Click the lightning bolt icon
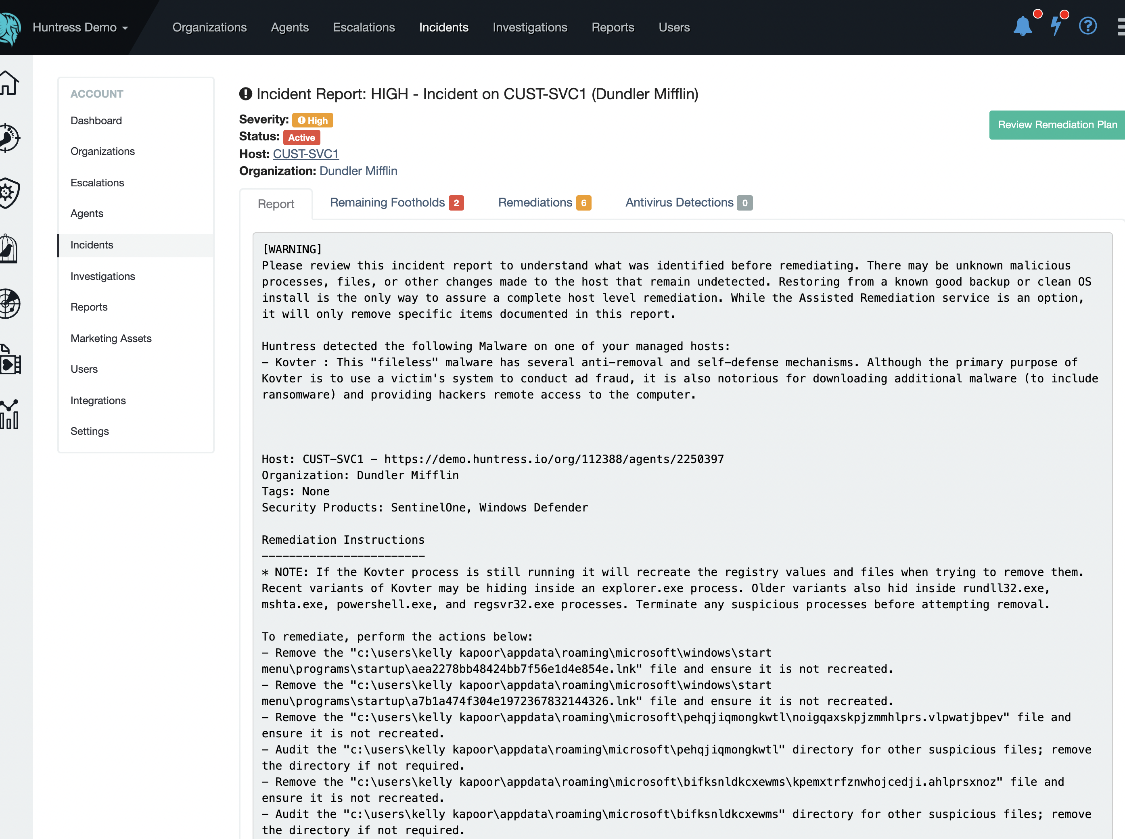 [1056, 26]
